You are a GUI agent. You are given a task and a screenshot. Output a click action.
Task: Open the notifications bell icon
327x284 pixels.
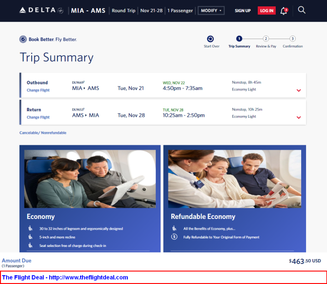(284, 11)
